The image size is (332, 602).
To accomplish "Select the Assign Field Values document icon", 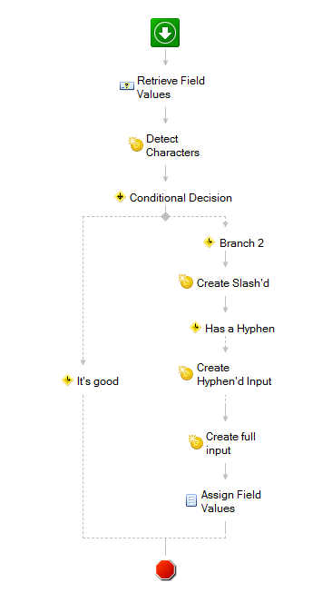I will point(191,500).
